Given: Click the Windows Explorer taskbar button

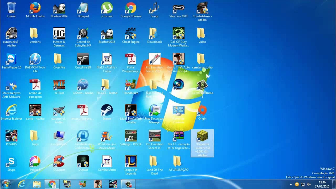Looking at the screenshot, I should tap(37, 184).
